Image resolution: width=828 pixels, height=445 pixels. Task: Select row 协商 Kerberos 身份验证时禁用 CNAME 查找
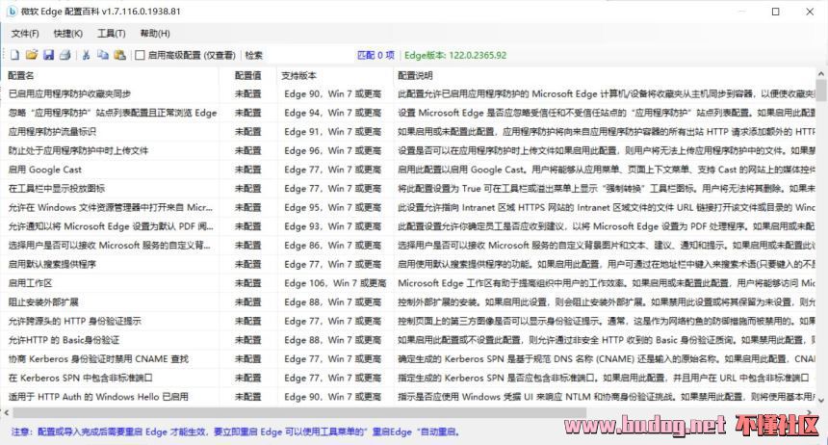point(409,359)
